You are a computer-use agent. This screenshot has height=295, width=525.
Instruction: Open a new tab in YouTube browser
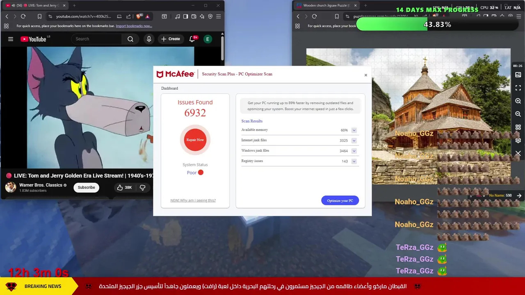click(x=74, y=5)
